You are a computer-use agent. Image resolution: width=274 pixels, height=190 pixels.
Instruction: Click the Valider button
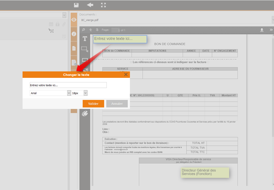[93, 104]
